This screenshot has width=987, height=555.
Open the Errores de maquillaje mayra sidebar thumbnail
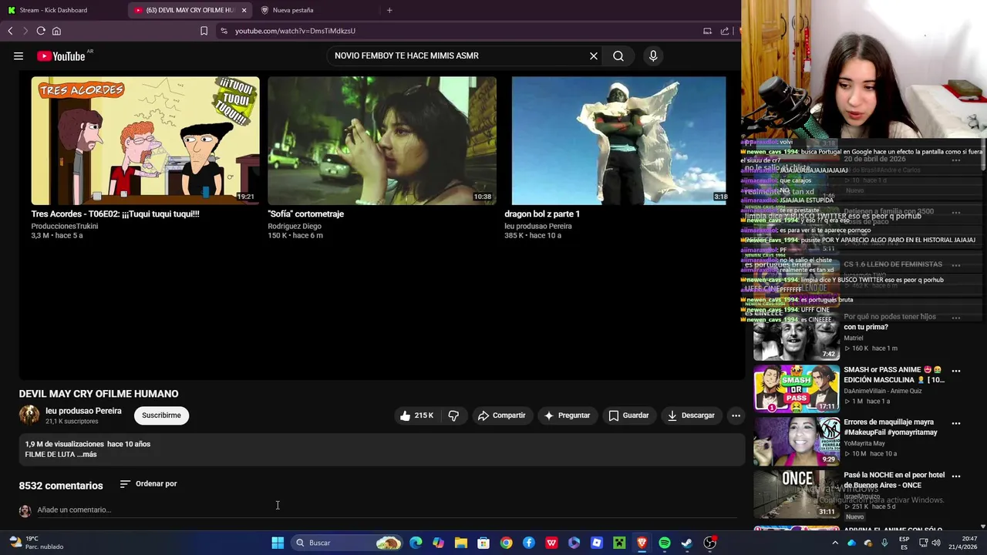pos(797,441)
